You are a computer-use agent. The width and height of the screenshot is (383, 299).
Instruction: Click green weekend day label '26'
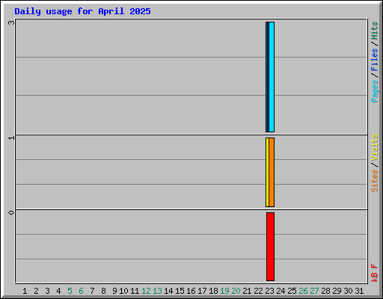[303, 291]
